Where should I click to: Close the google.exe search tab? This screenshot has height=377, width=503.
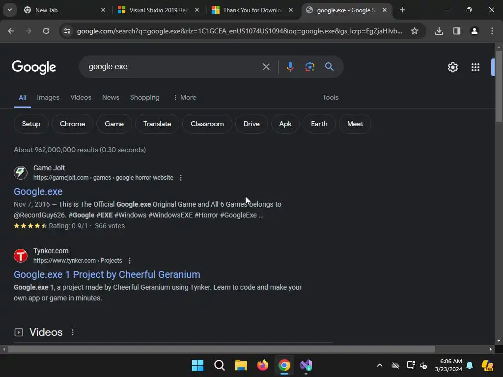385,10
